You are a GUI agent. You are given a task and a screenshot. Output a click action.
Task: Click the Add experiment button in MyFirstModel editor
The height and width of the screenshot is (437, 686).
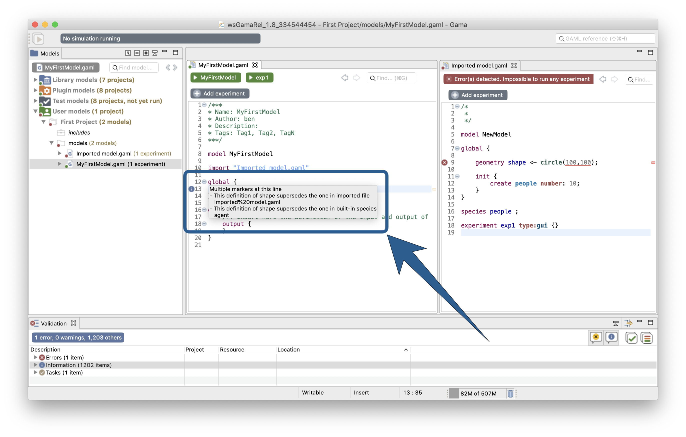220,93
